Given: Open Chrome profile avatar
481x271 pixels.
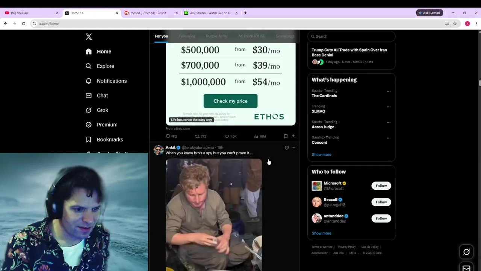Looking at the screenshot, I should click(467, 23).
